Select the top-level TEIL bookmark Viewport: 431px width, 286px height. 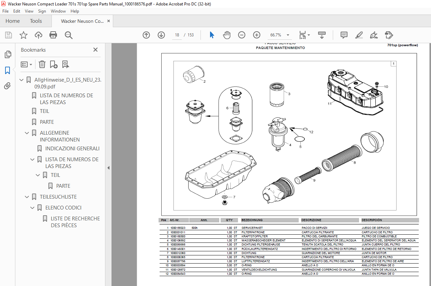click(x=44, y=111)
